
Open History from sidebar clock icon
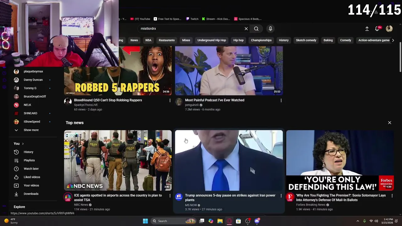(x=16, y=152)
